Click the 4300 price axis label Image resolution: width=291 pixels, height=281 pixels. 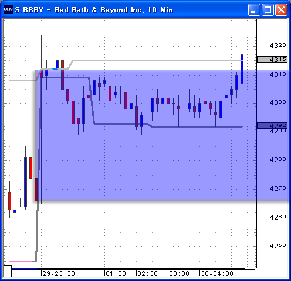point(278,102)
